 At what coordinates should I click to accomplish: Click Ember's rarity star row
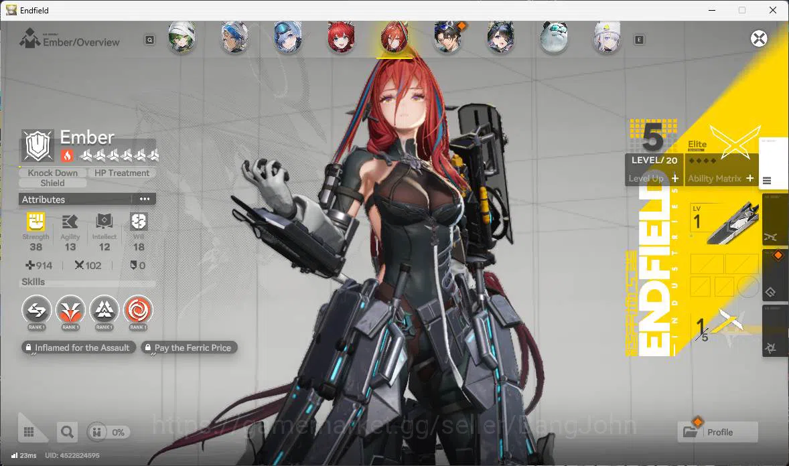[119, 155]
